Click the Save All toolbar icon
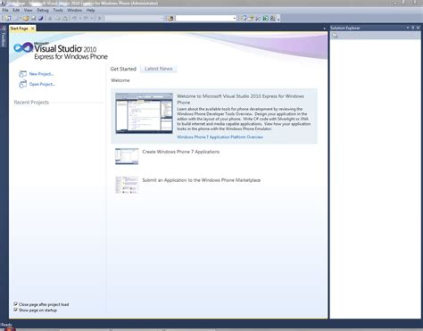423x331 pixels. coord(40,19)
